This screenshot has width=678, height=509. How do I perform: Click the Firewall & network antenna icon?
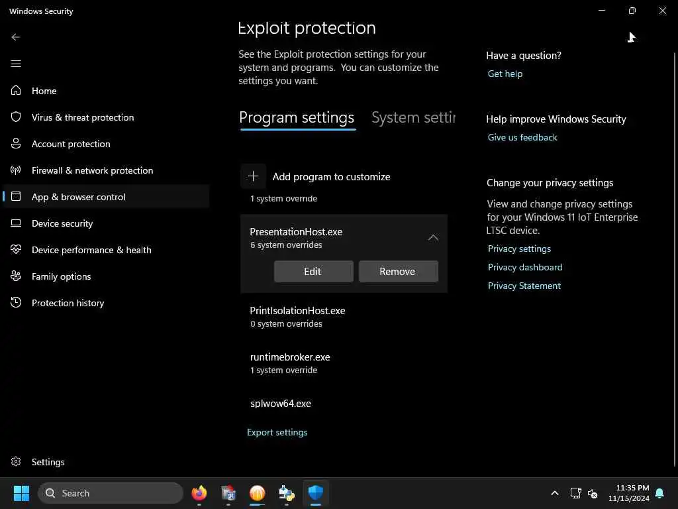16,170
